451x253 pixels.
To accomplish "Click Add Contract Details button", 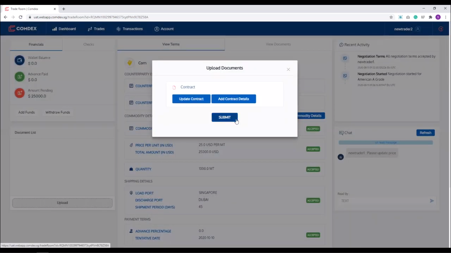I will coord(233,99).
